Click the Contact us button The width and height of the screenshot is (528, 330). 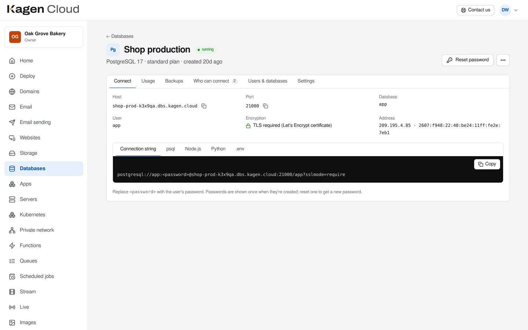click(x=475, y=10)
